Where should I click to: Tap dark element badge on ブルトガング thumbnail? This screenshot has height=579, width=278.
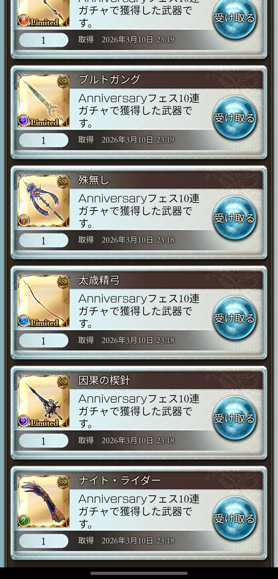(x=24, y=121)
